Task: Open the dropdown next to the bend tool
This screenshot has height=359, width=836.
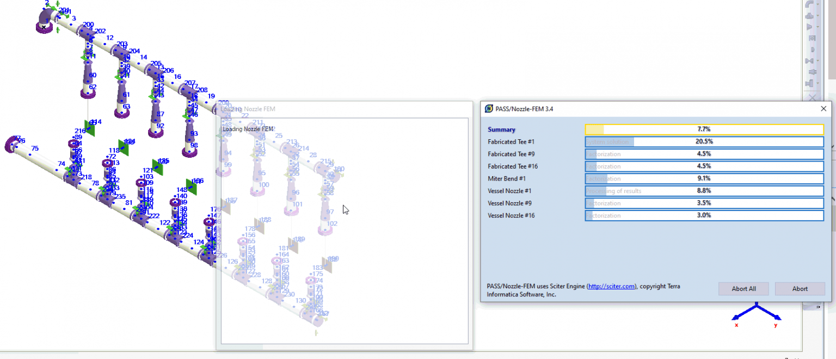Action: click(817, 5)
